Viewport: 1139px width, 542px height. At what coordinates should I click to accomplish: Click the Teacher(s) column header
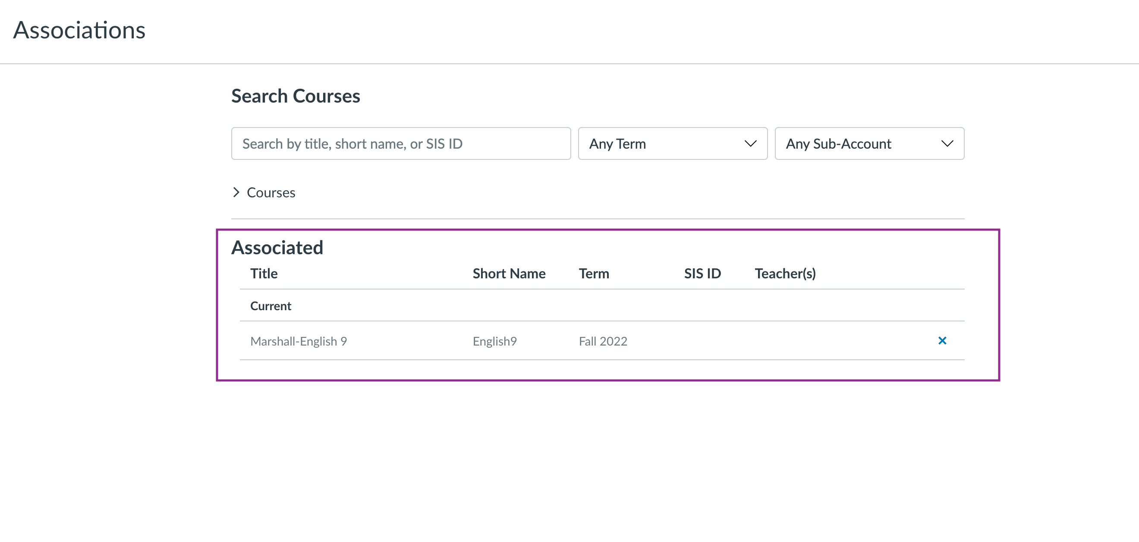(x=785, y=274)
